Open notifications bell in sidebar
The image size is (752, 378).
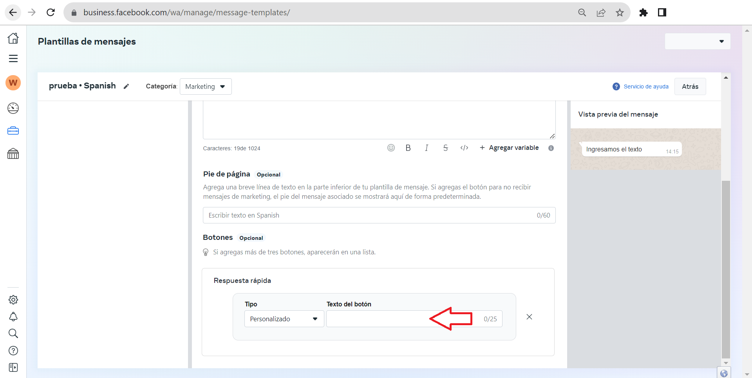13,317
